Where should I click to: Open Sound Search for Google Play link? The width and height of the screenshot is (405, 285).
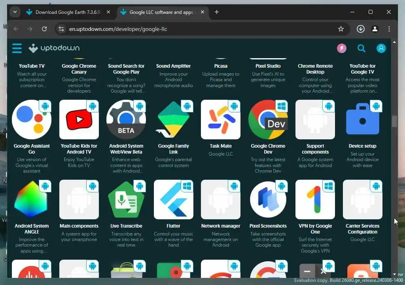click(x=126, y=69)
